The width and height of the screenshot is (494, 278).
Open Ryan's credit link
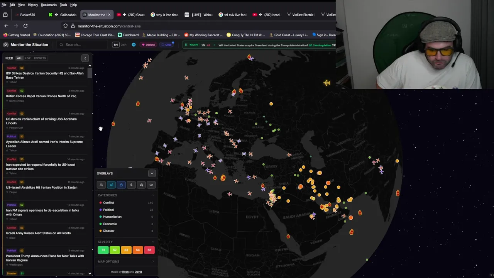pos(125,272)
